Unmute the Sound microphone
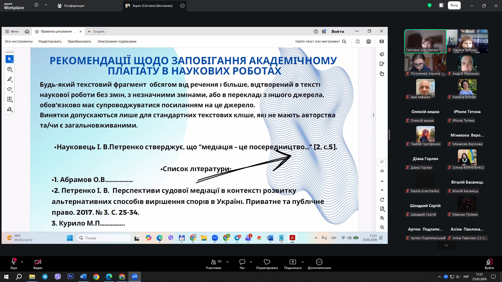The image size is (502, 282). 14,262
